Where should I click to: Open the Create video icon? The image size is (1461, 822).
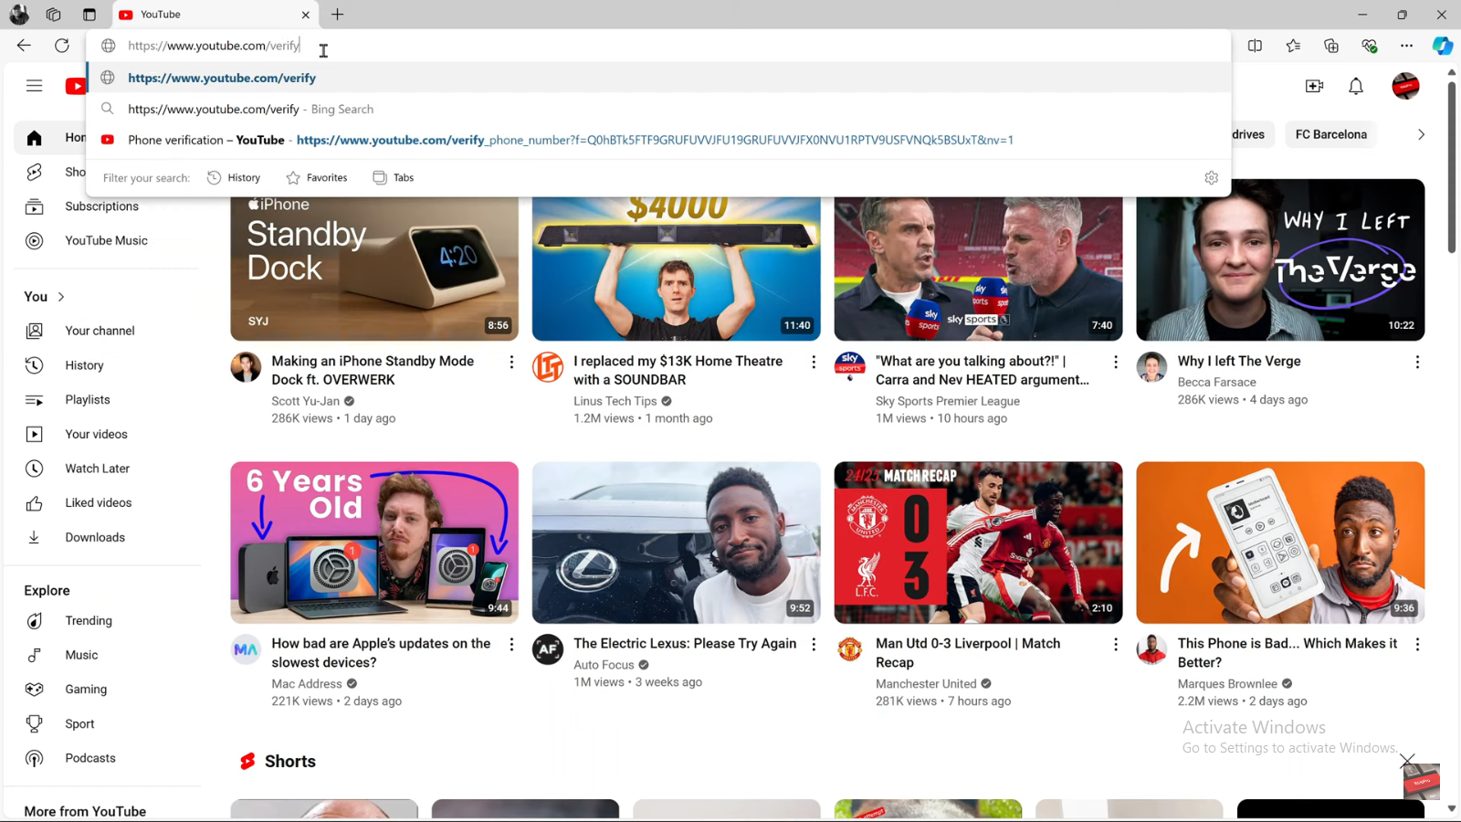click(1314, 86)
